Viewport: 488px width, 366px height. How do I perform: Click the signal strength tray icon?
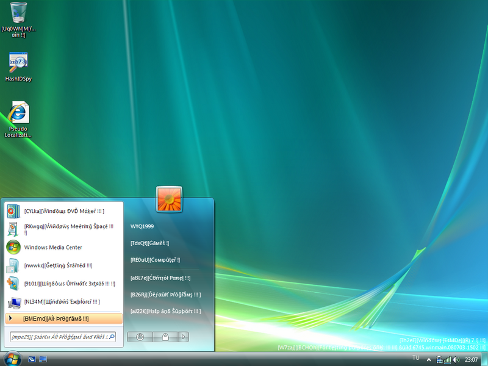[448, 360]
